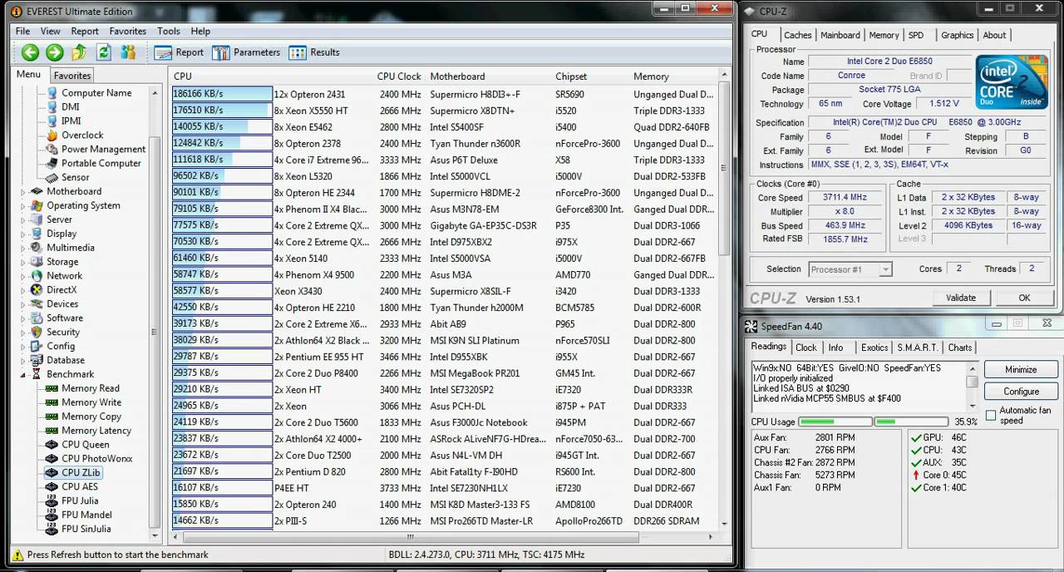This screenshot has height=572, width=1064.
Task: Expand Motherboard node in tree
Action: [x=24, y=192]
